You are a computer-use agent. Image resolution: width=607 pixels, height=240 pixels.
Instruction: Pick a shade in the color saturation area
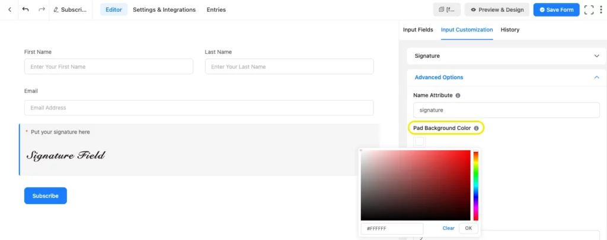[416, 185]
